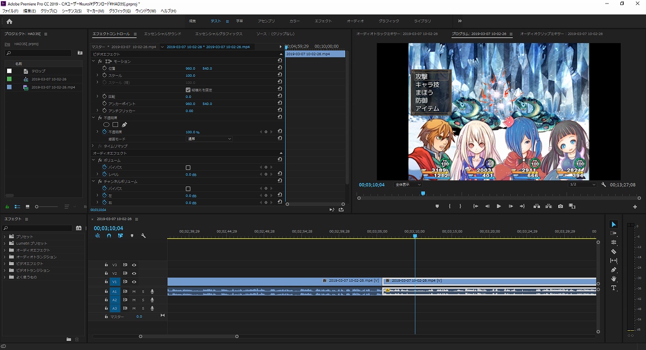Viewport: 646px width, 350px height.
Task: Enable voice-over record on A3
Action: click(152, 308)
